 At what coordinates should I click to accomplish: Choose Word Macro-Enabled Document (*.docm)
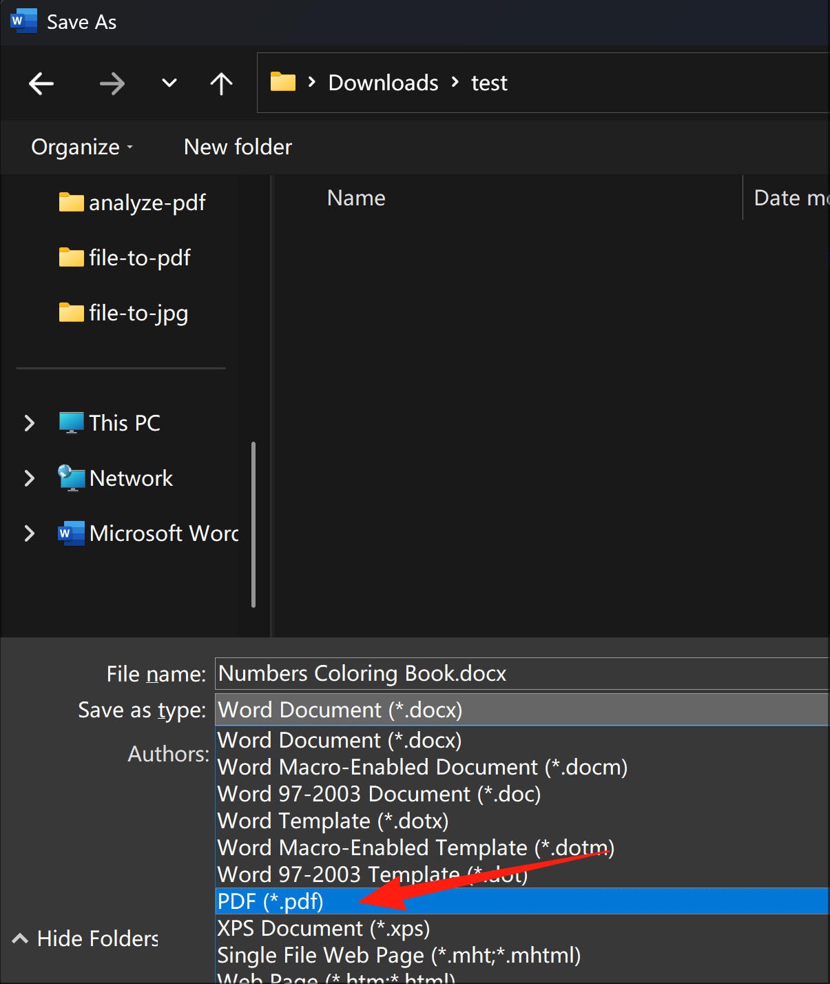tap(522, 767)
